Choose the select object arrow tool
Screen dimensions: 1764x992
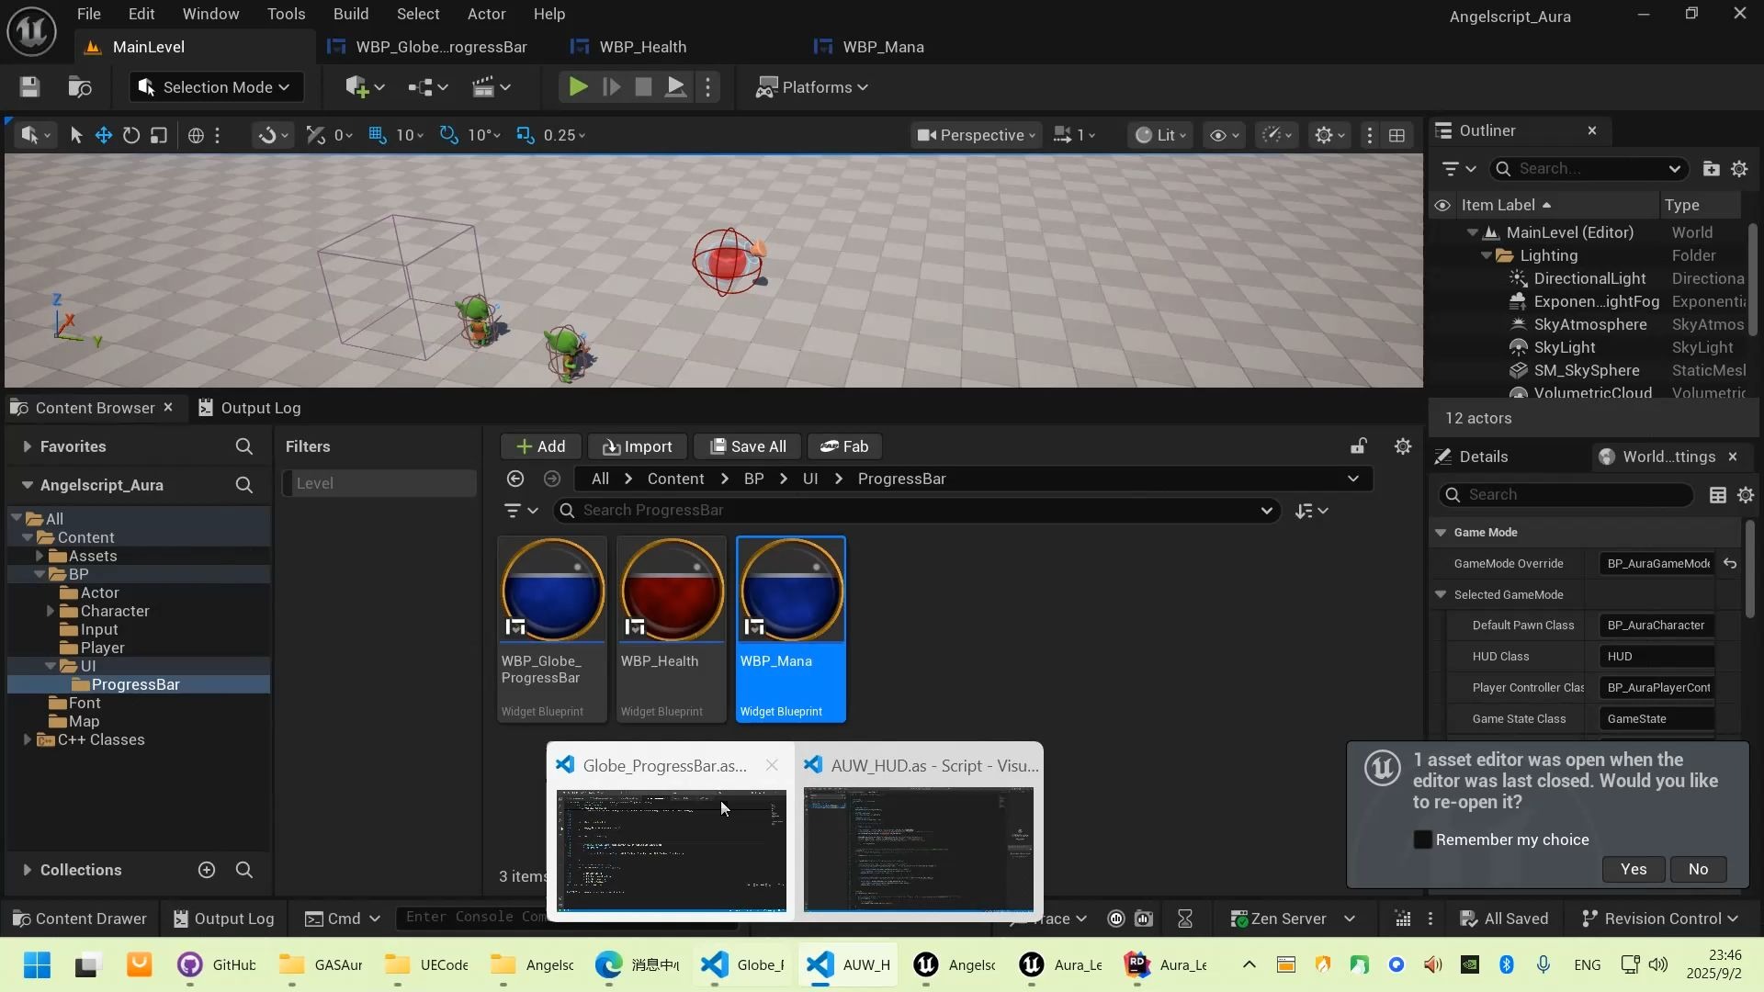76,135
